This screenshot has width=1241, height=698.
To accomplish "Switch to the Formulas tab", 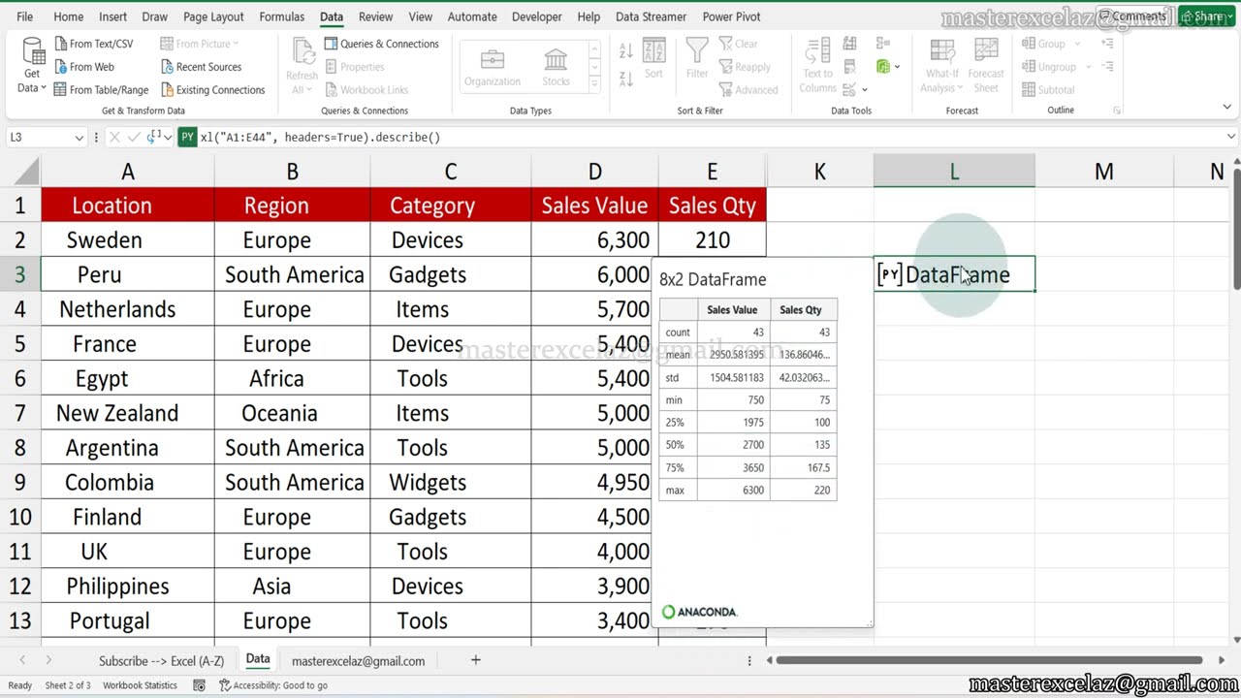I will [x=282, y=16].
